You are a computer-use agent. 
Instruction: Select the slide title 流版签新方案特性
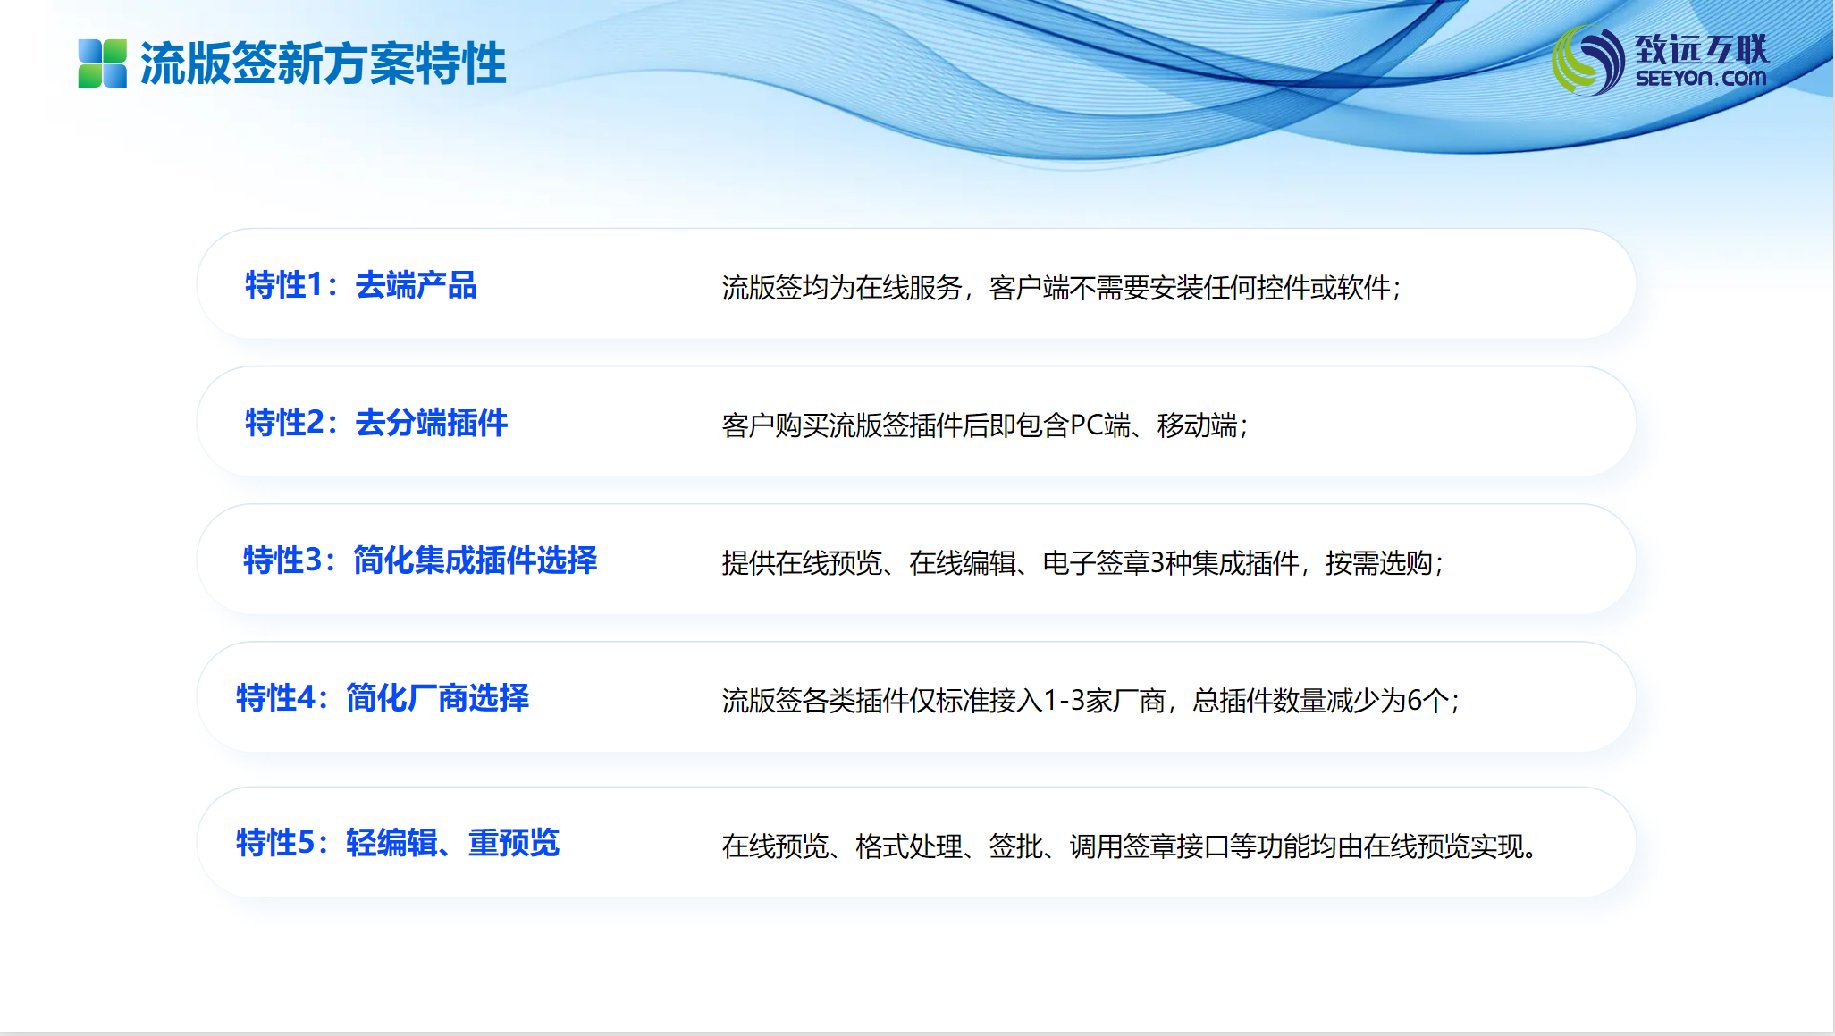323,63
